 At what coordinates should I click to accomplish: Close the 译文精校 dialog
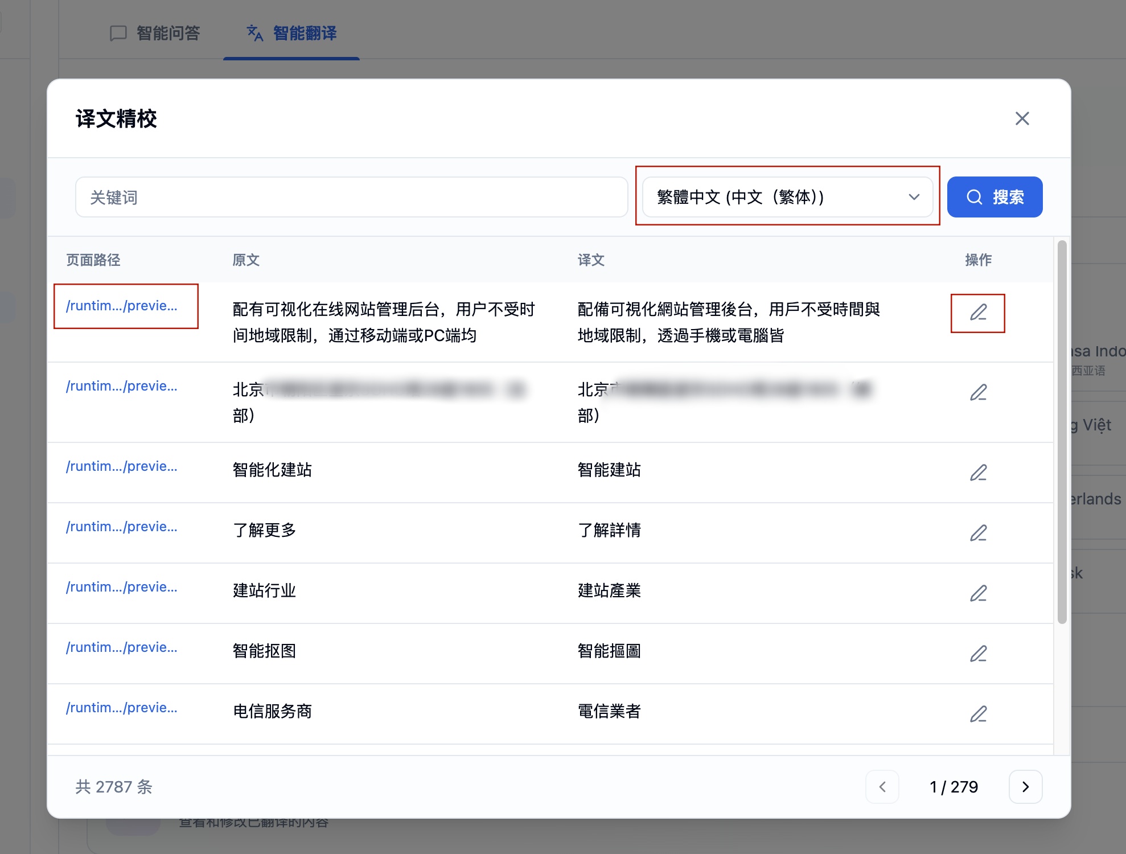1022,118
